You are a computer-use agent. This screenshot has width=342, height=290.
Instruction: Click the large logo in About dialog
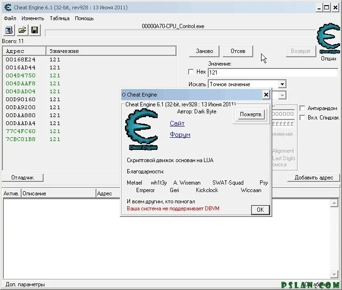coord(142,129)
